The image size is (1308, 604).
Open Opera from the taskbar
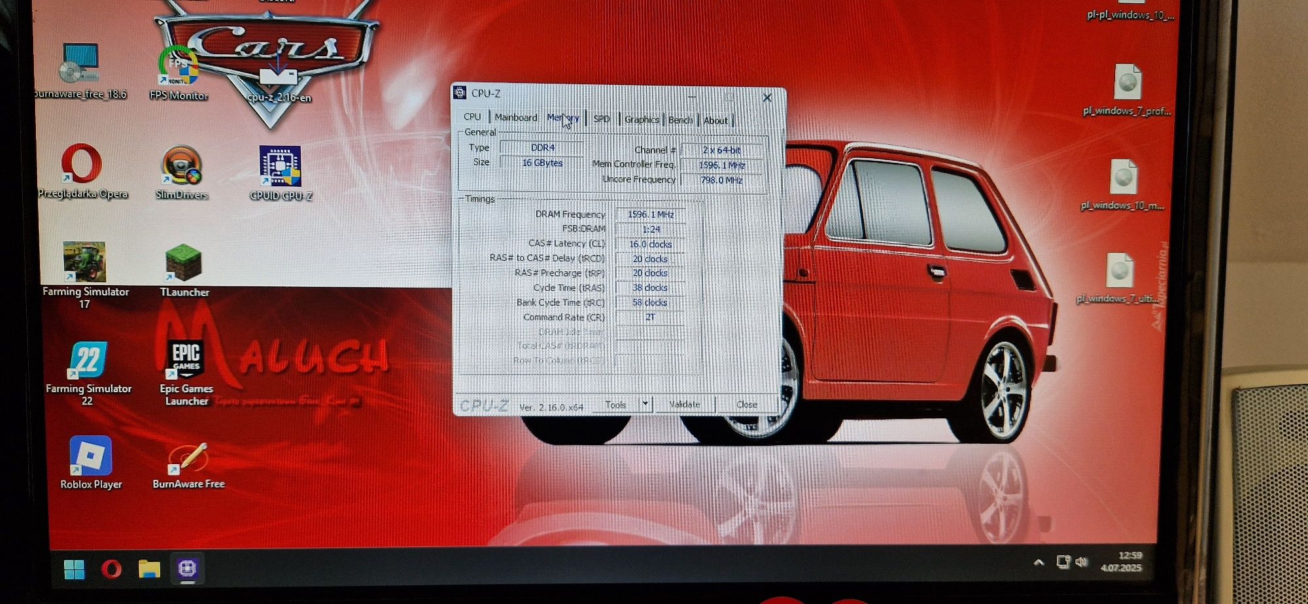coord(111,569)
